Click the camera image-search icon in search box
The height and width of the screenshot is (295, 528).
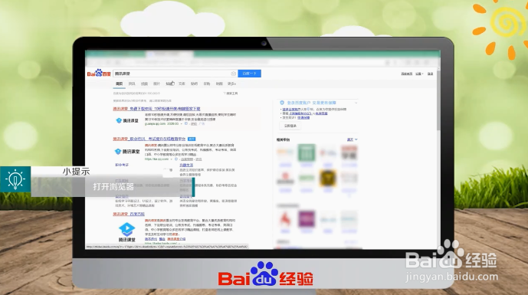pyautogui.click(x=234, y=74)
